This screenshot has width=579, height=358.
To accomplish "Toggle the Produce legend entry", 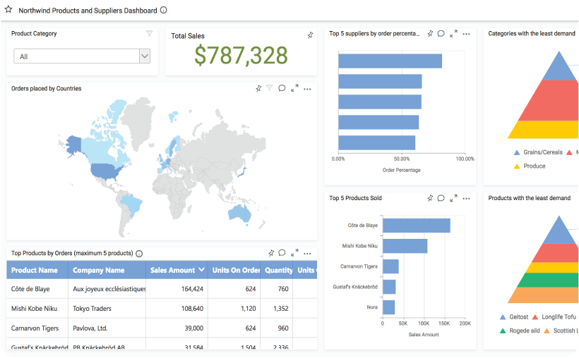I will tap(530, 166).
